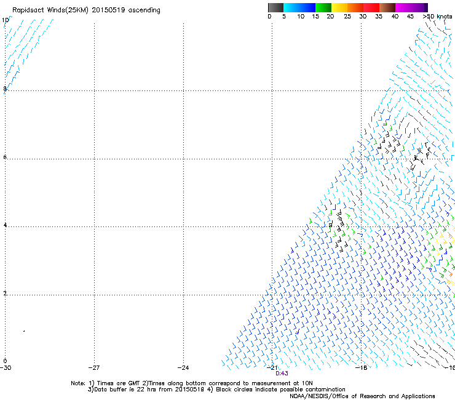Click the word 'ascending' in the title
The image size is (455, 400).
tap(144, 10)
